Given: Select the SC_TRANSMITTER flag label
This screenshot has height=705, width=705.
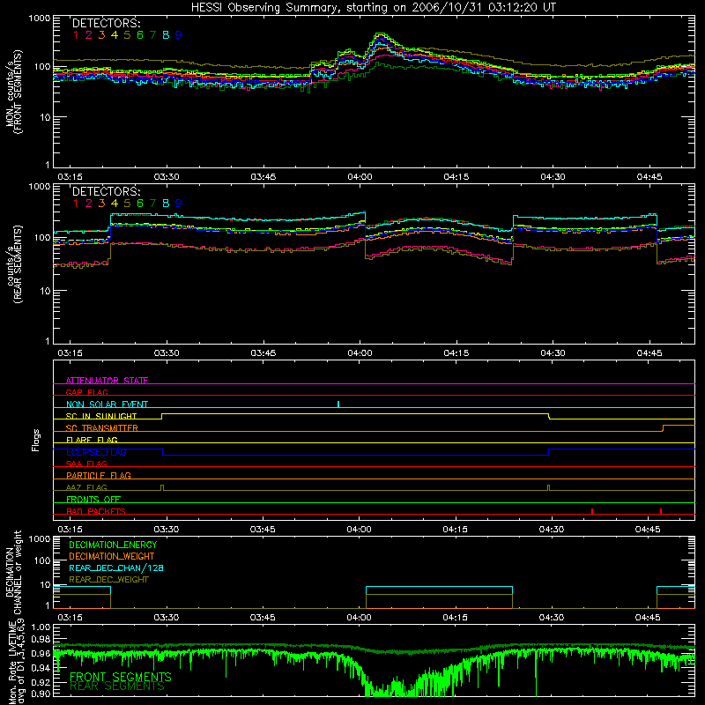Looking at the screenshot, I should (102, 428).
